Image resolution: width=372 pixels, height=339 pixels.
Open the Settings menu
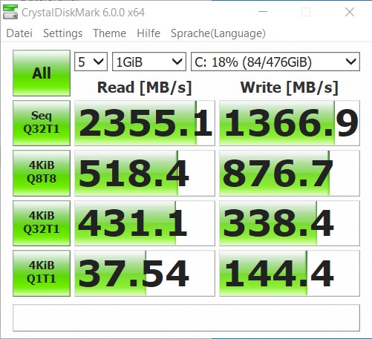(62, 33)
